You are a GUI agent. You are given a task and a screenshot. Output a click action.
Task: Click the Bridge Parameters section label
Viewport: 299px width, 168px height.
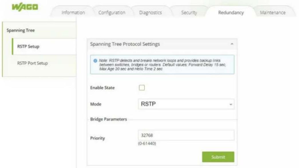pos(108,119)
